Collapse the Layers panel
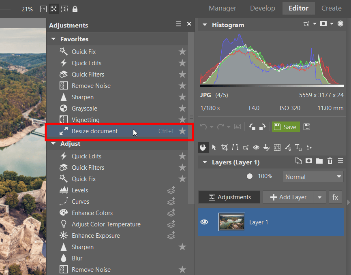Image resolution: width=351 pixels, height=275 pixels. 205,162
